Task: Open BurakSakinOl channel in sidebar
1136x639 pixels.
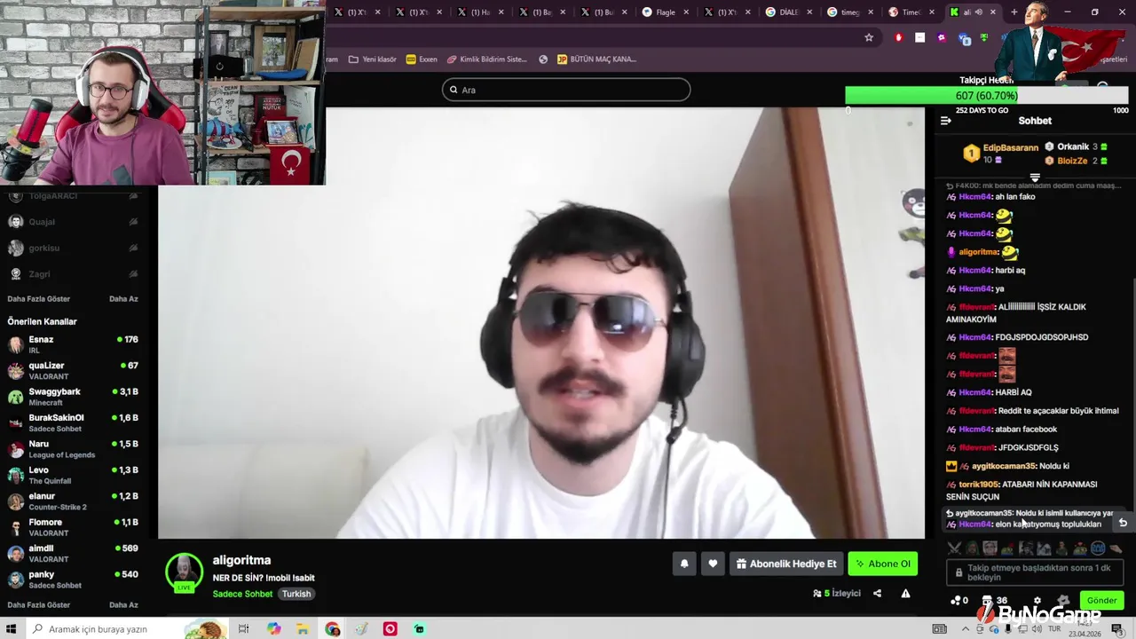Action: click(73, 422)
